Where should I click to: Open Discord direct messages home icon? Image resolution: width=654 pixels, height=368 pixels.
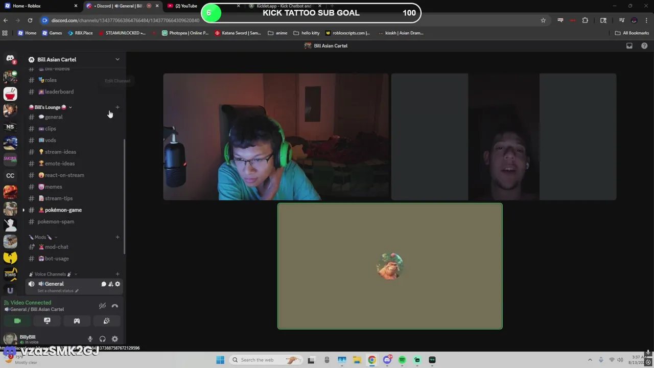coord(10,59)
